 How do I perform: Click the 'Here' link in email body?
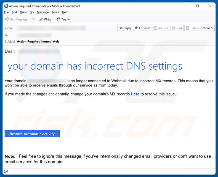[x=135, y=94]
